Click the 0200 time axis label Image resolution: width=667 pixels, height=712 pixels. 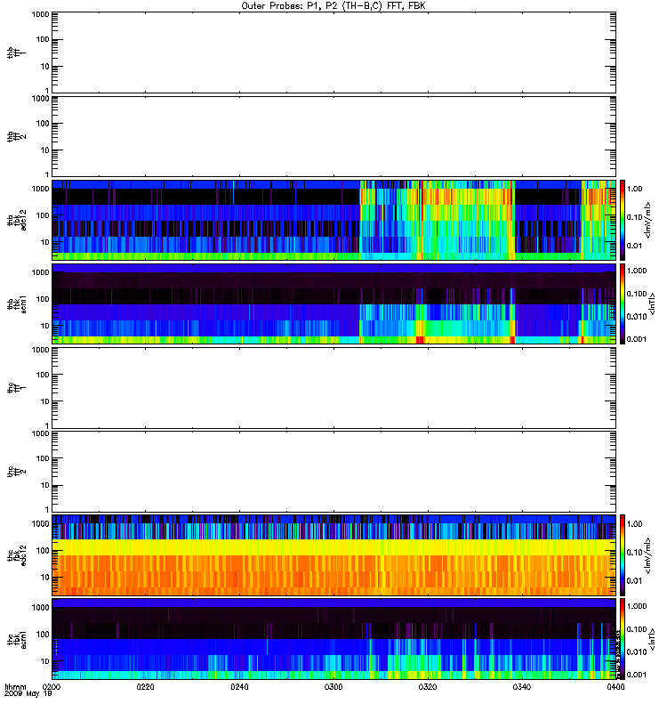point(52,687)
